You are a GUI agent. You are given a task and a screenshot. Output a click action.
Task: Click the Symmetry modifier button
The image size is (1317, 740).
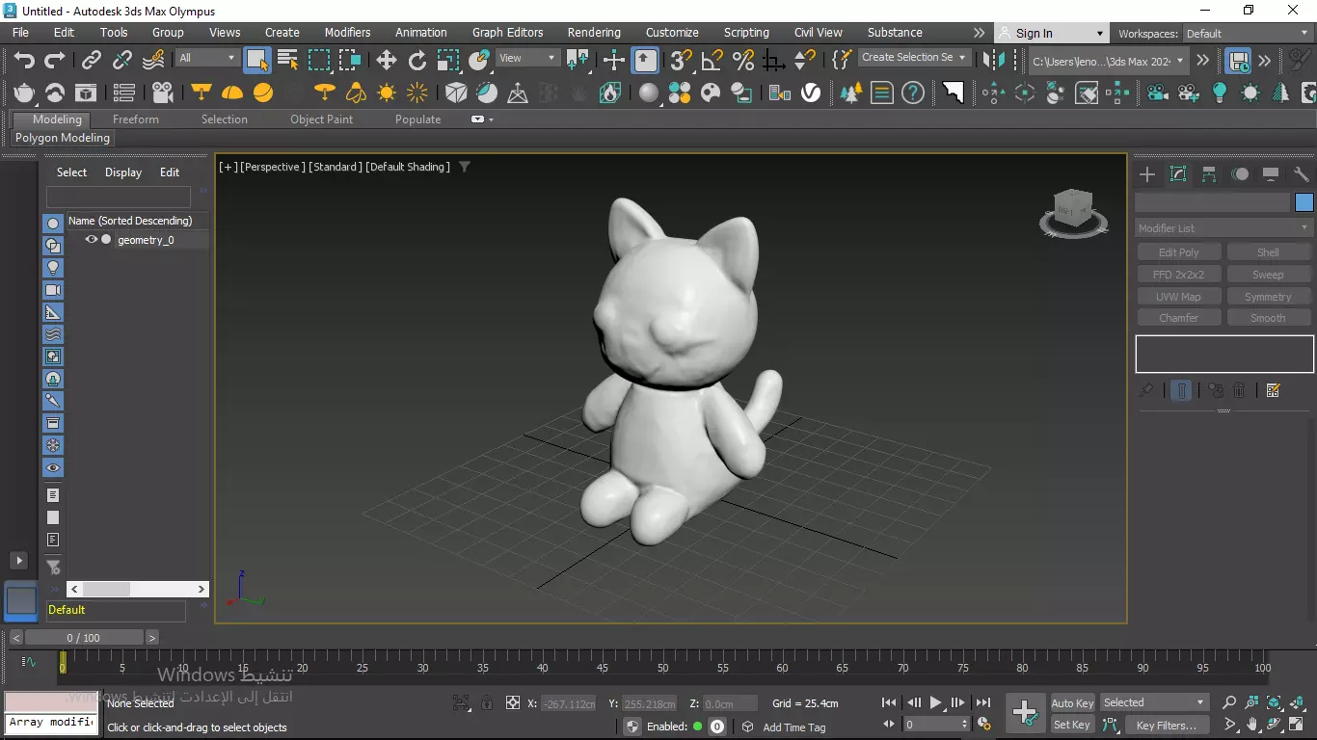click(1268, 297)
